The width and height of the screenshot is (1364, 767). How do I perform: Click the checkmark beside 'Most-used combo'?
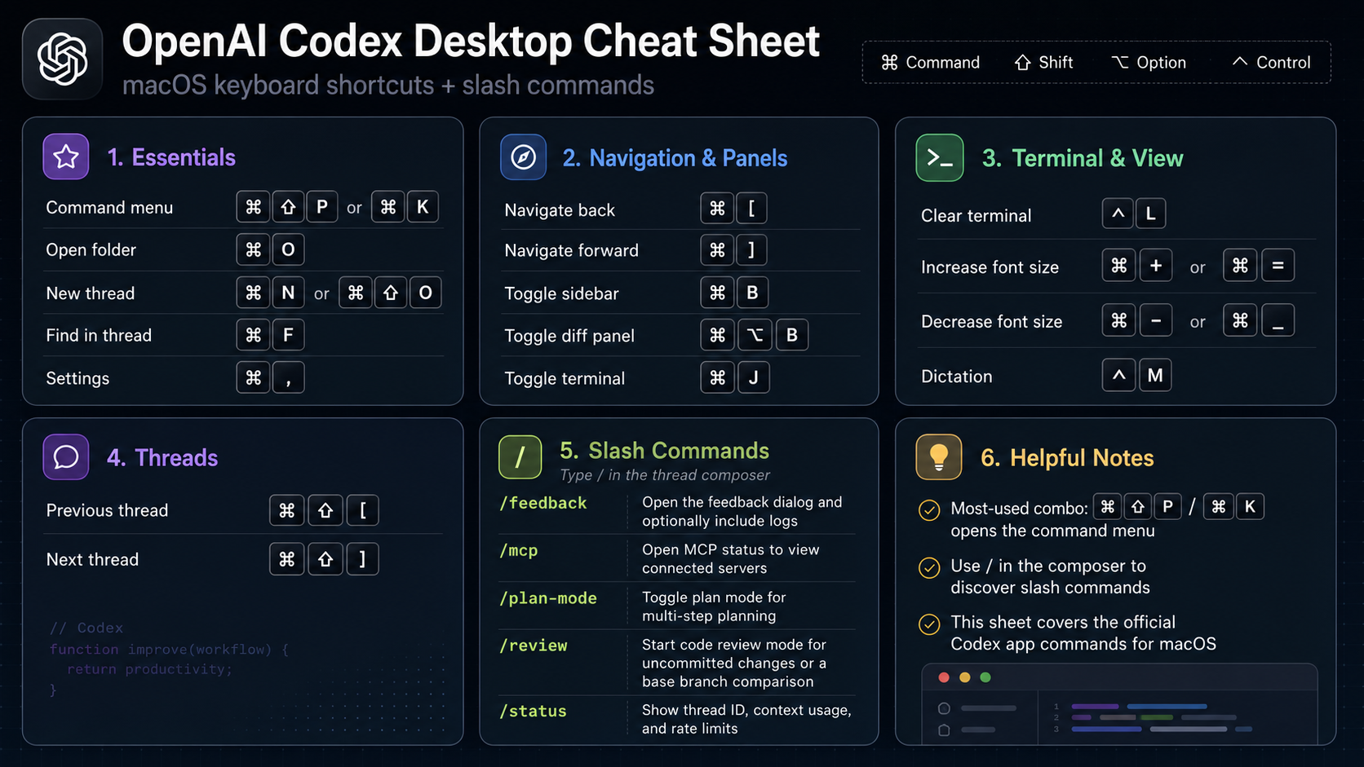[929, 510]
